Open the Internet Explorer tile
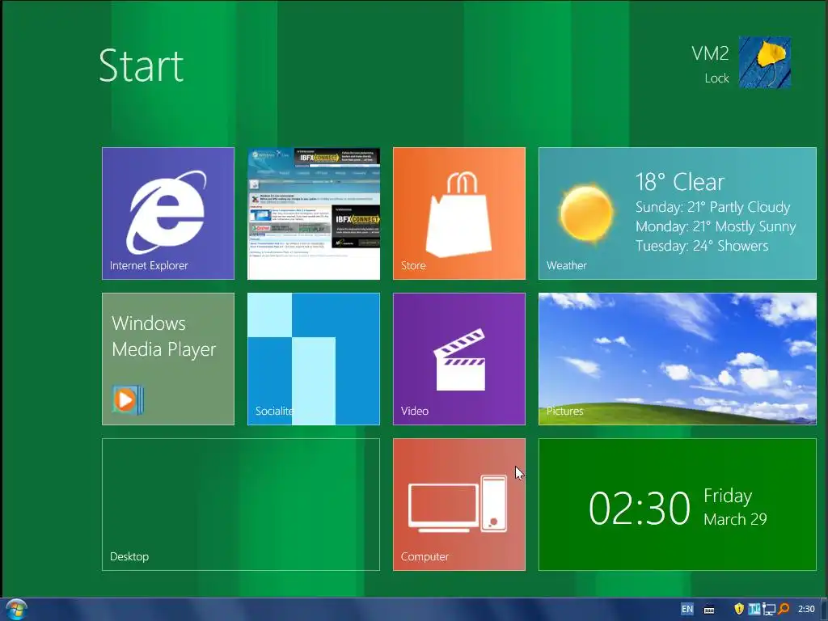The image size is (828, 621). point(168,213)
